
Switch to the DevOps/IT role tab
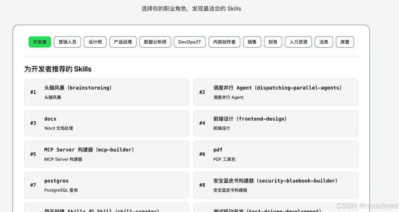pos(190,42)
